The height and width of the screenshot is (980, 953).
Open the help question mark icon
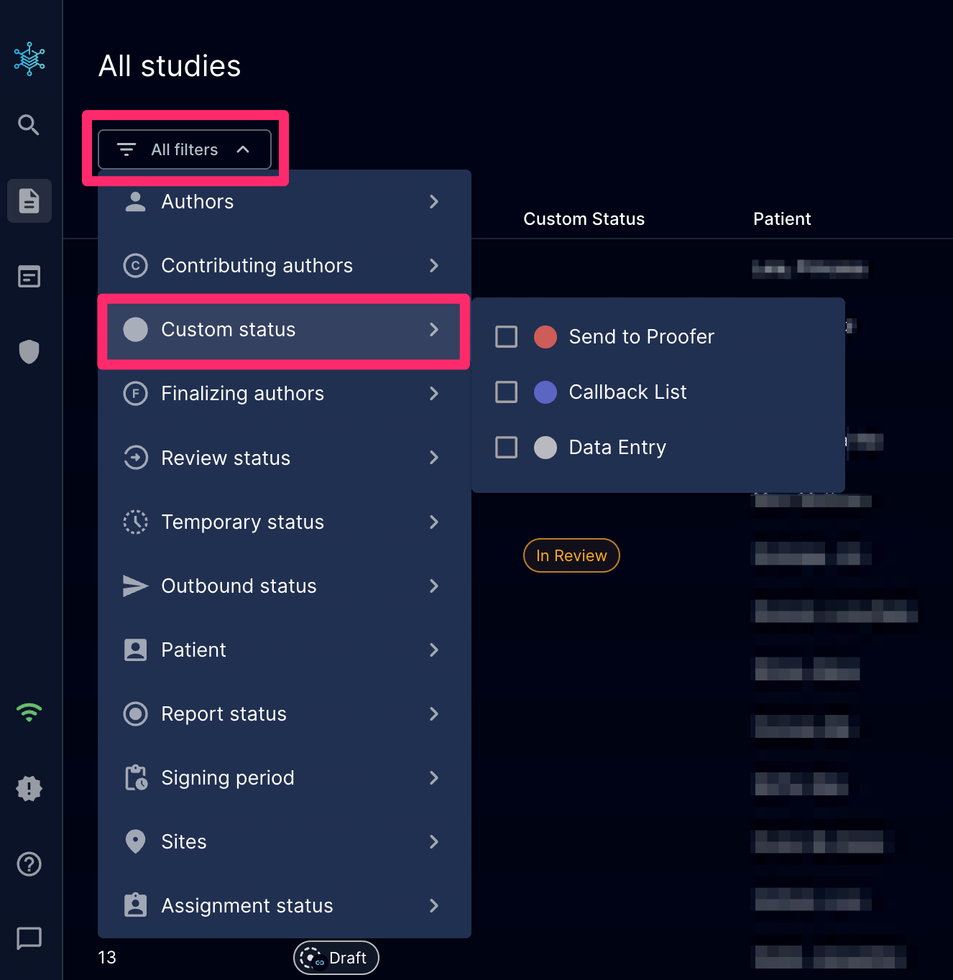click(29, 864)
